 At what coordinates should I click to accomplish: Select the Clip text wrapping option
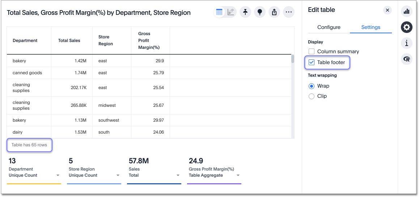(312, 96)
